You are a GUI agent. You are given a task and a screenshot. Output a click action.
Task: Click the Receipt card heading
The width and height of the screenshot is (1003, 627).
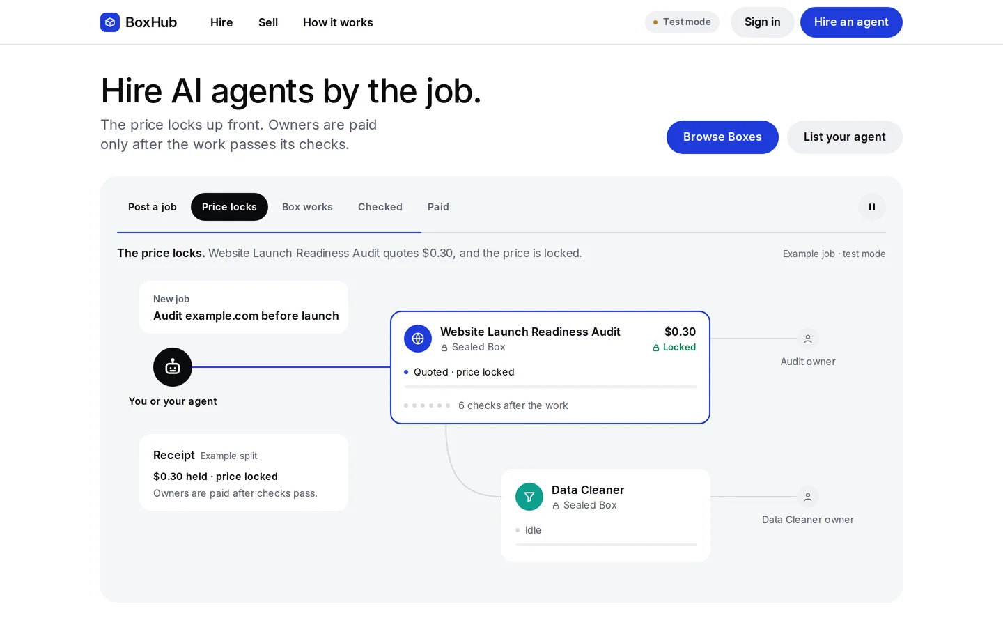174,455
